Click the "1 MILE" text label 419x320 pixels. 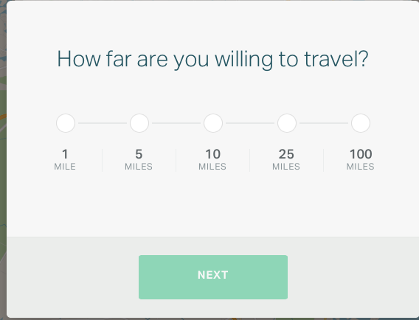click(x=65, y=160)
